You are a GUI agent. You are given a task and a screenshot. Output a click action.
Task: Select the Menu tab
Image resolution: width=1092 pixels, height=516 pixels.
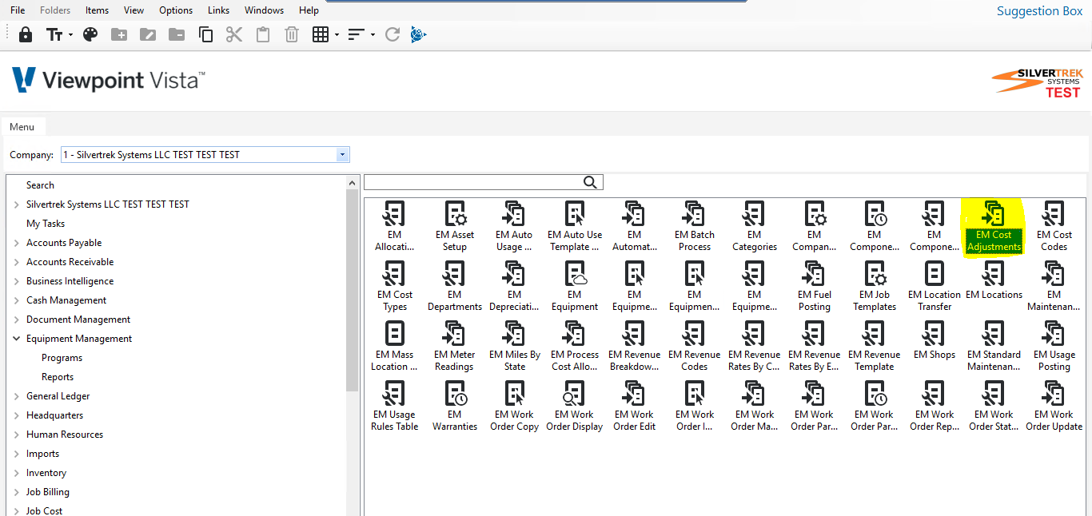22,127
